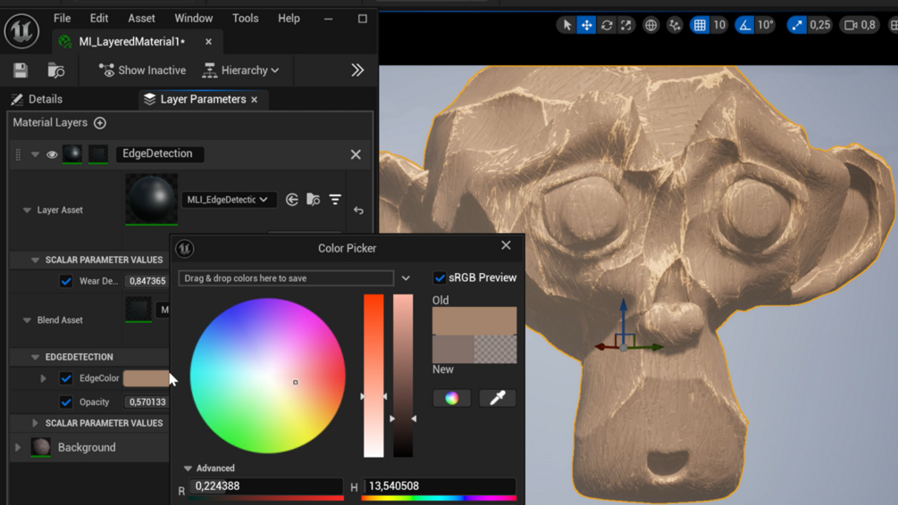The width and height of the screenshot is (898, 505).
Task: Expand the Background layer
Action: click(18, 447)
